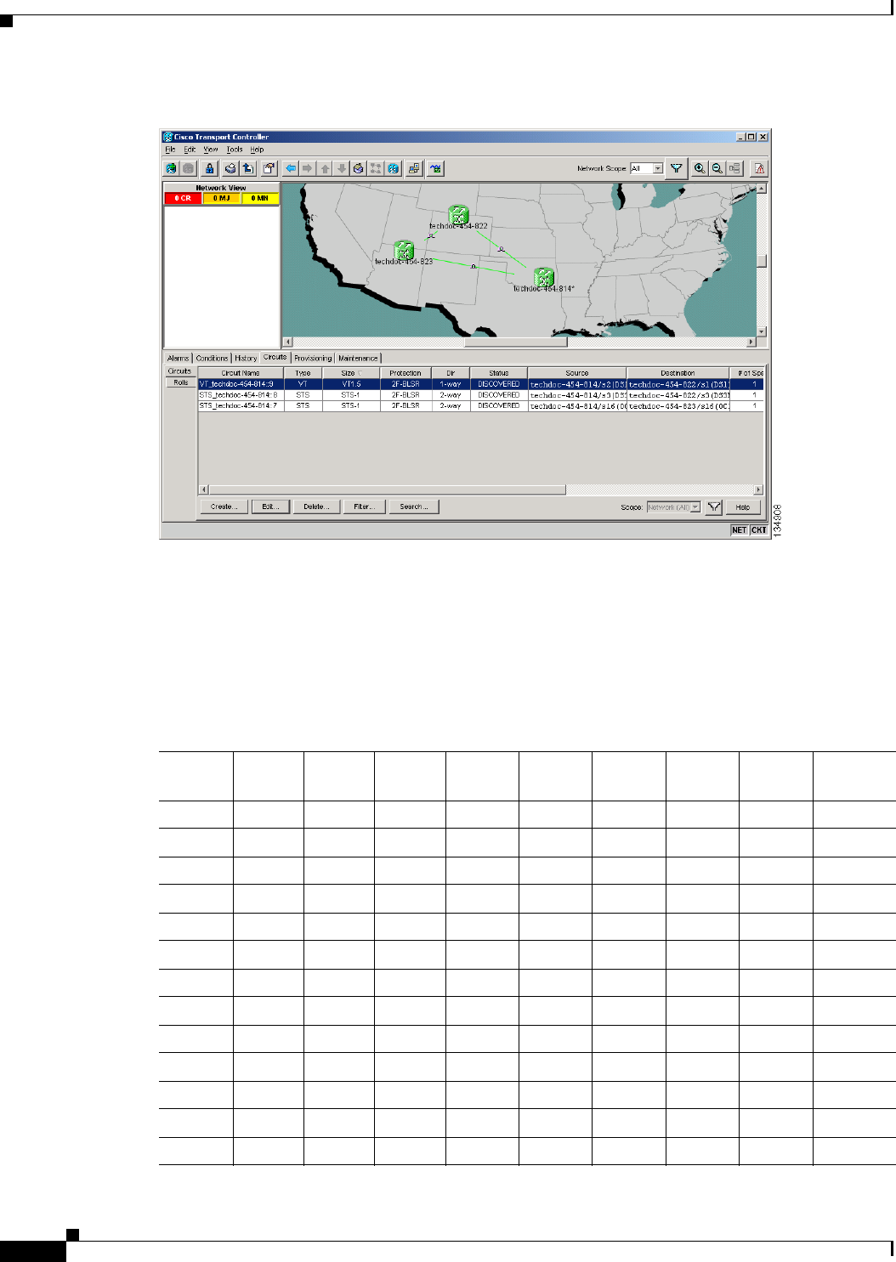The height and width of the screenshot is (1262, 896).
Task: Switch to the Provisioning tab
Action: point(313,358)
